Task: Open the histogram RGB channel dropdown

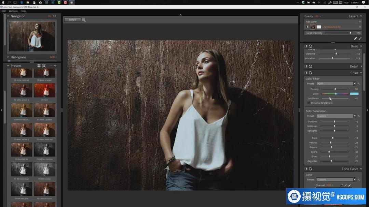Action: [53, 57]
